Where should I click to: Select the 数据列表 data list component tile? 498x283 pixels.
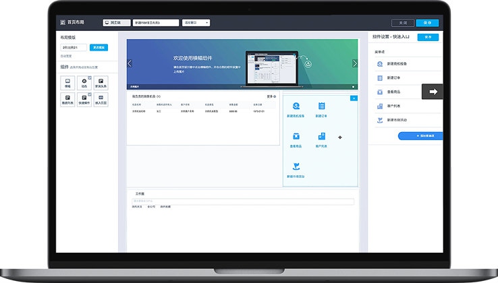67,100
